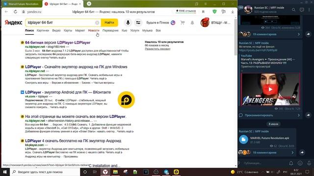Click the LDPlayer yellow logo thumbnail

click(126, 100)
